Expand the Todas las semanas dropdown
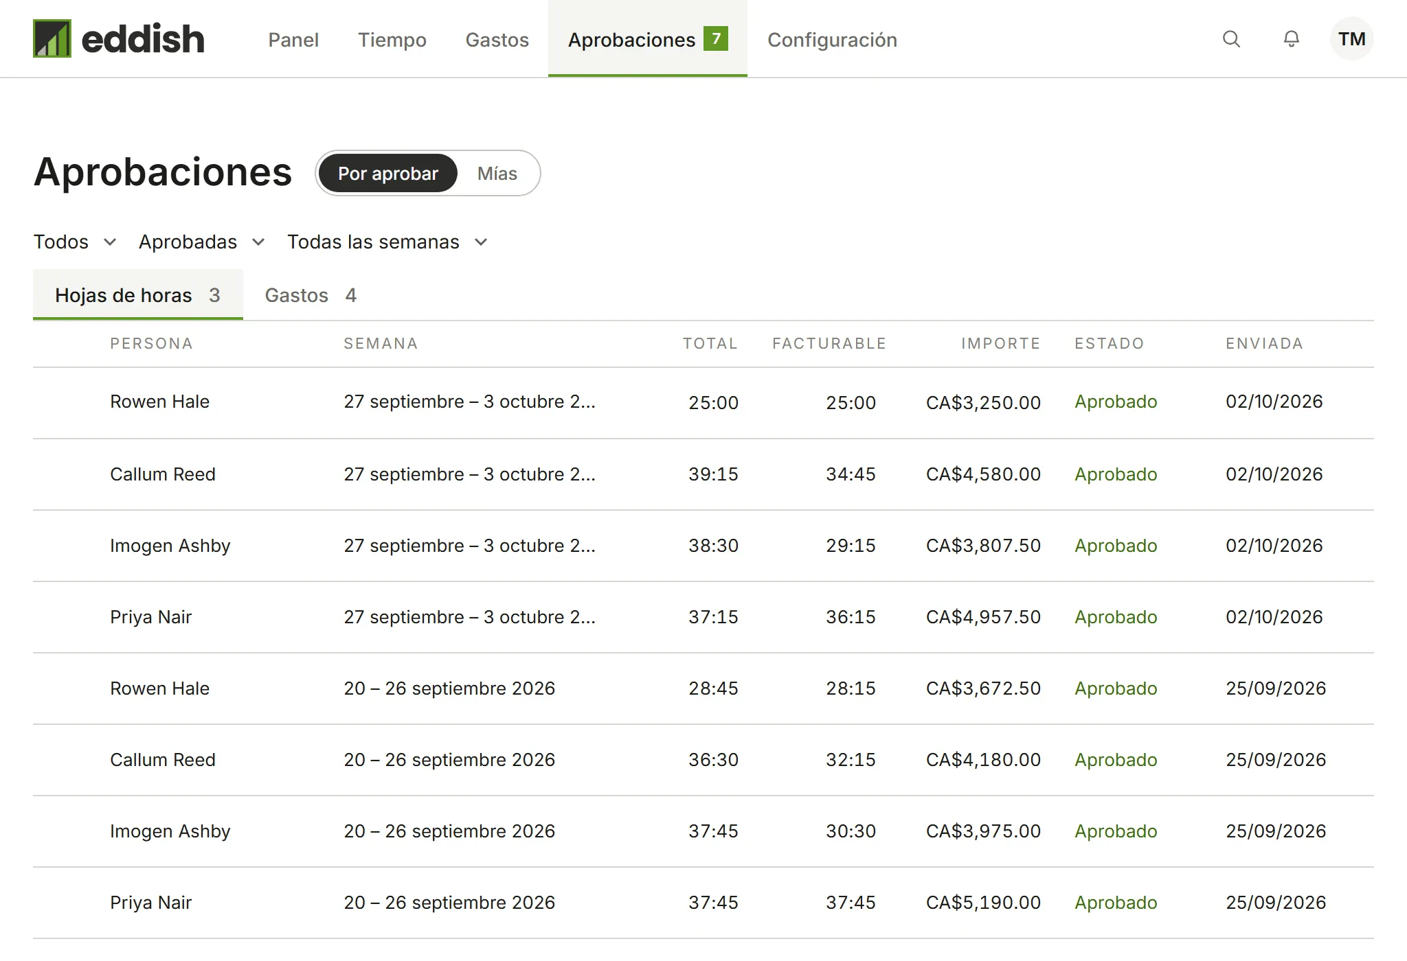Image resolution: width=1407 pixels, height=961 pixels. [x=387, y=242]
